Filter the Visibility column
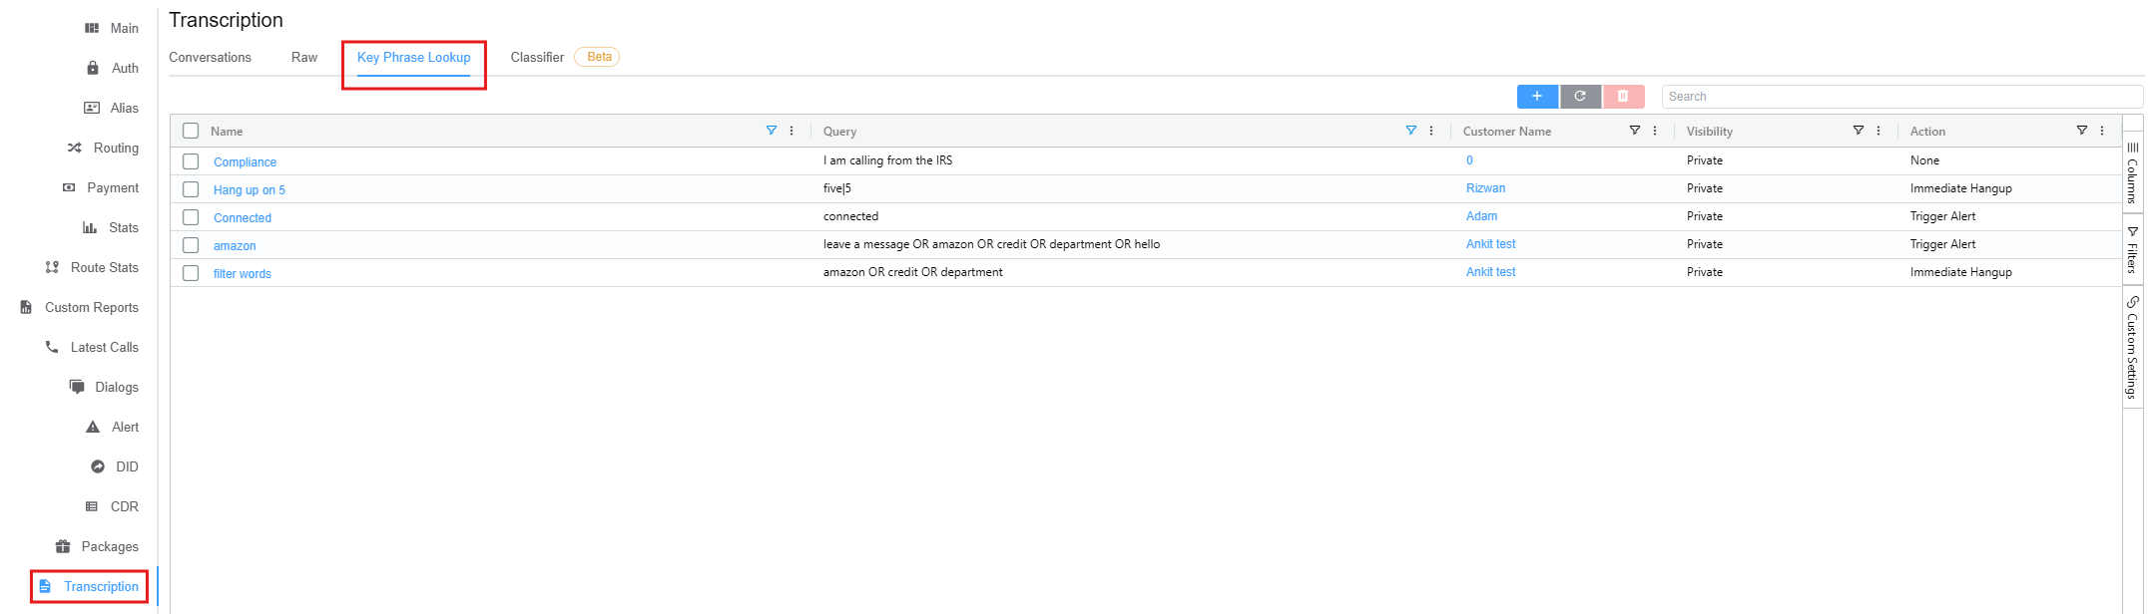Screen dimensions: 2153x614 (x=1858, y=131)
